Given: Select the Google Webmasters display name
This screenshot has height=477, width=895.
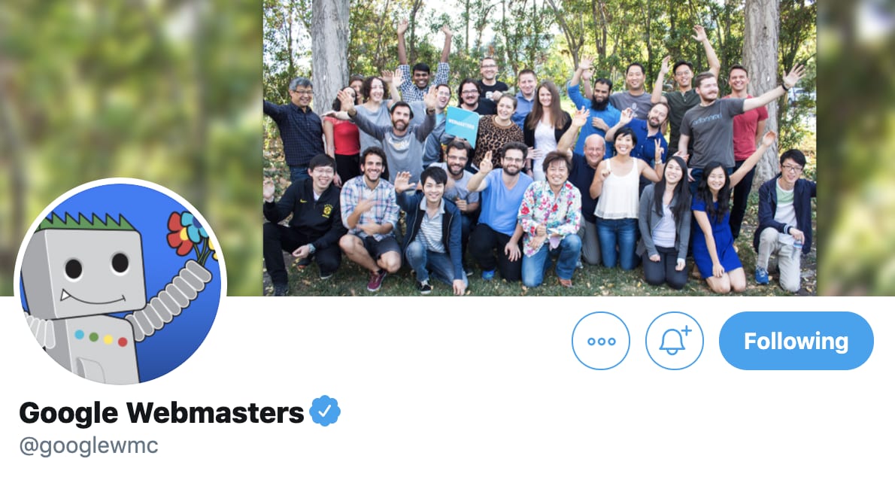Looking at the screenshot, I should coord(162,412).
